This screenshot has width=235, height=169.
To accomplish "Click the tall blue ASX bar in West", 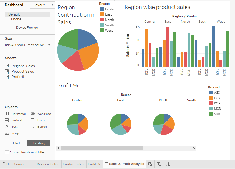I will click(x=214, y=47).
